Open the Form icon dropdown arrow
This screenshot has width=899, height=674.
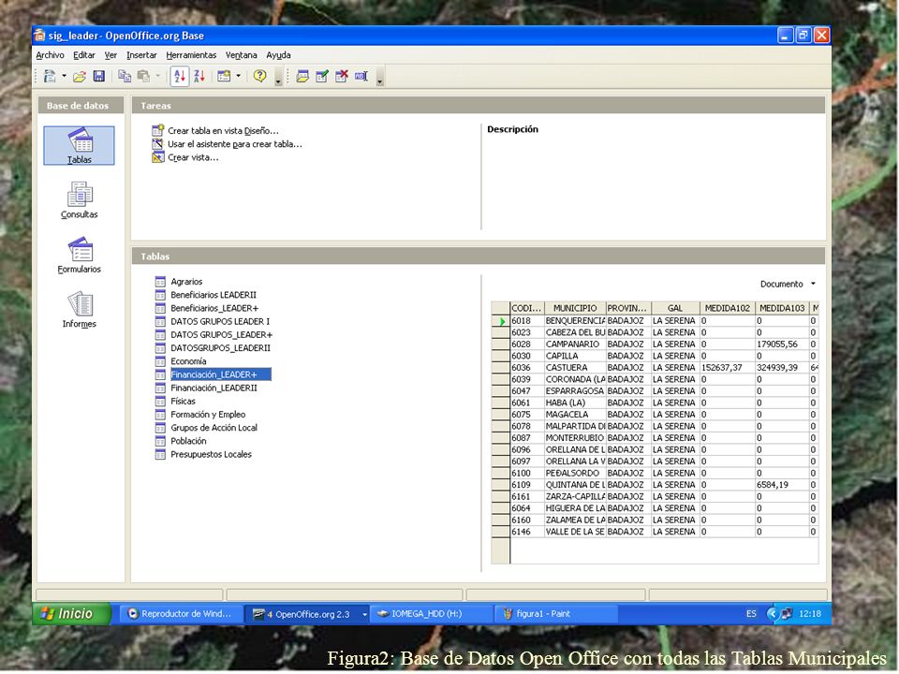(x=239, y=76)
